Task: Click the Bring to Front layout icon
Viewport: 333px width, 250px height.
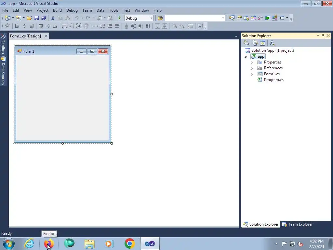Action: (174, 26)
